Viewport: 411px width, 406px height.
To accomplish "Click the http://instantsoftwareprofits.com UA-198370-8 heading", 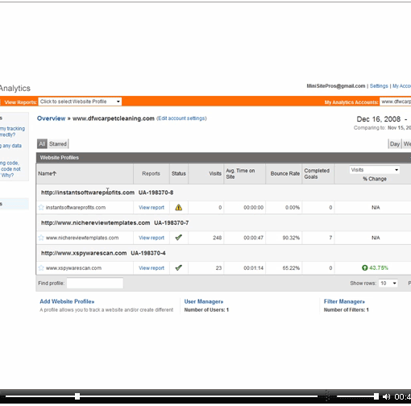I will point(107,193).
